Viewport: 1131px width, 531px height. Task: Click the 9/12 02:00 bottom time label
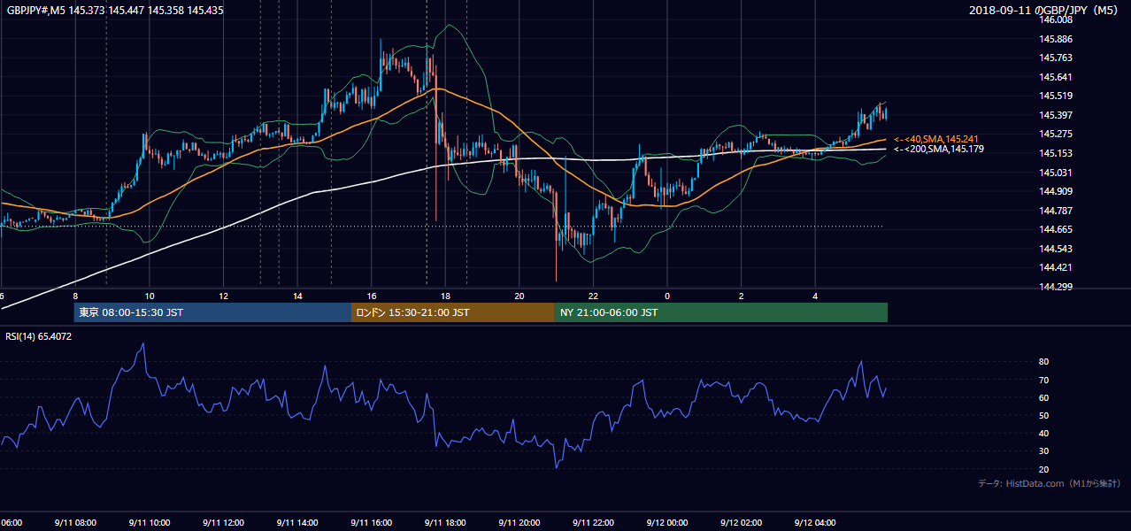(x=742, y=523)
